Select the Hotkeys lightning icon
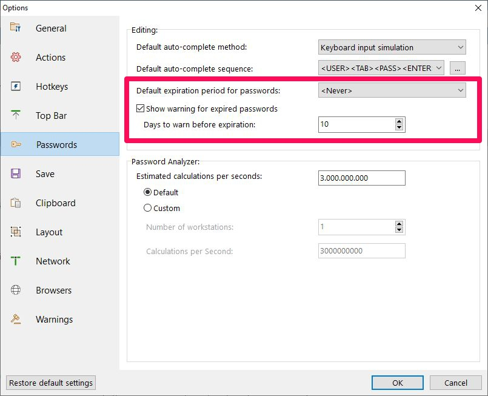 (16, 86)
